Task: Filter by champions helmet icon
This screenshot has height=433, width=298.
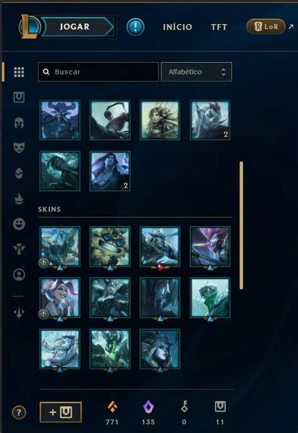Action: [19, 123]
